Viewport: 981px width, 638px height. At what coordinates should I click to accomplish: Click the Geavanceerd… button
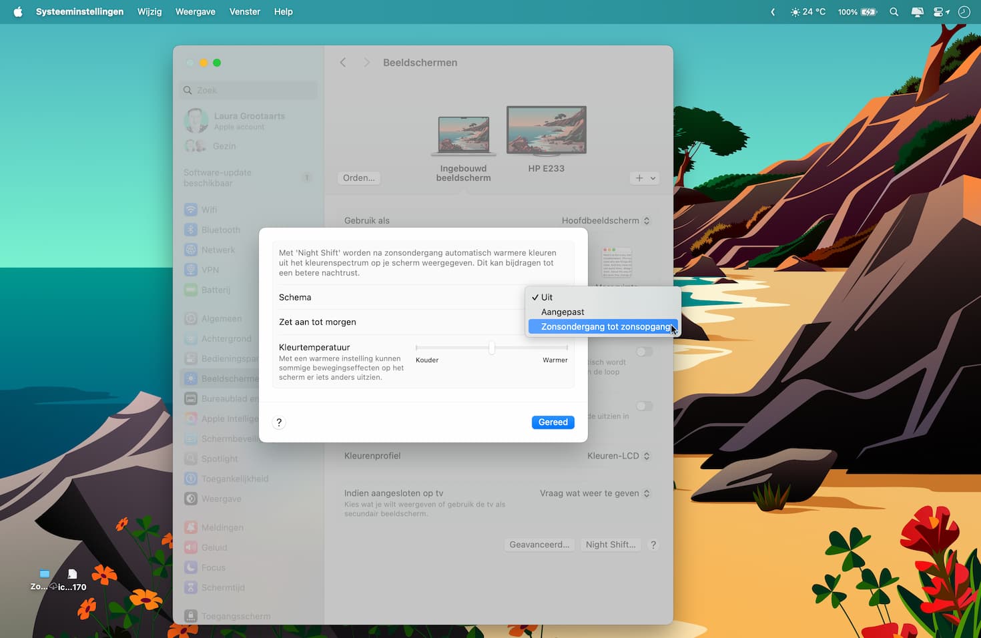[x=539, y=545]
